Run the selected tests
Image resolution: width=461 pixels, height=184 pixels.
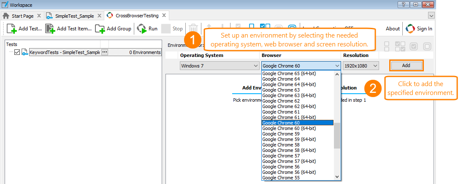[147, 29]
